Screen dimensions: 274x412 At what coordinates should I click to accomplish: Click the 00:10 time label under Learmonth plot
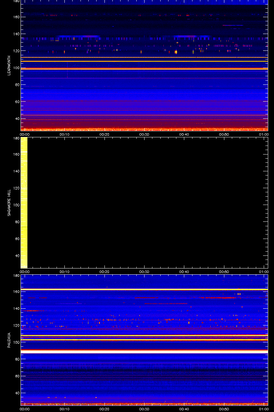click(64, 134)
